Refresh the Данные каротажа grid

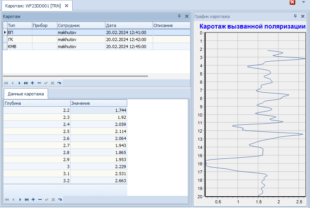[x=59, y=199]
